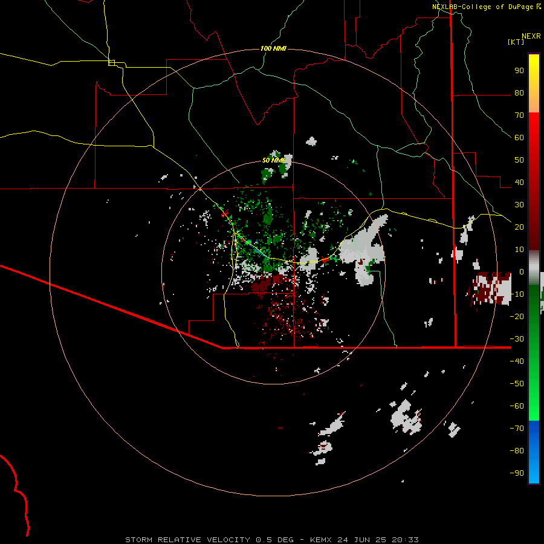Select the 100 NMI range ring label
The width and height of the screenshot is (544, 544).
(273, 48)
